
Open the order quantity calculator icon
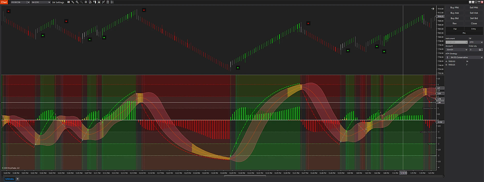point(480,50)
